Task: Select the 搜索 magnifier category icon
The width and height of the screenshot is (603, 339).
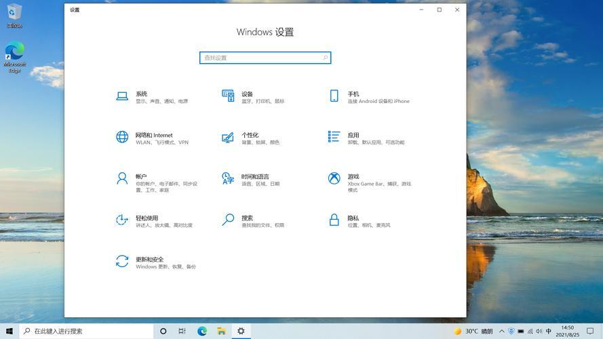Action: pyautogui.click(x=228, y=220)
